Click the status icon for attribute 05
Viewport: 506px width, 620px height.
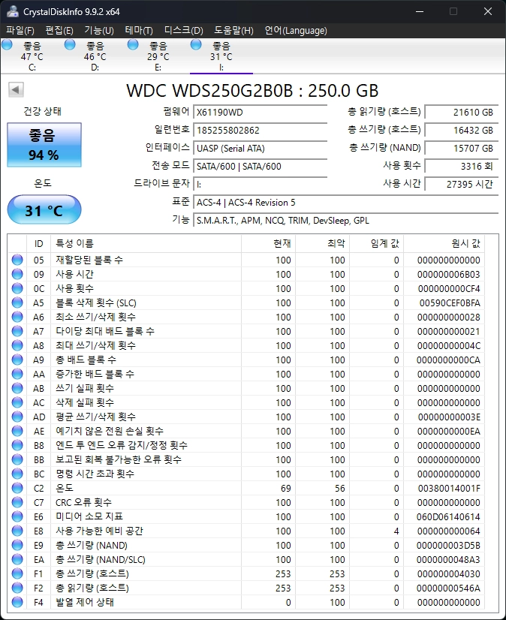coord(17,260)
